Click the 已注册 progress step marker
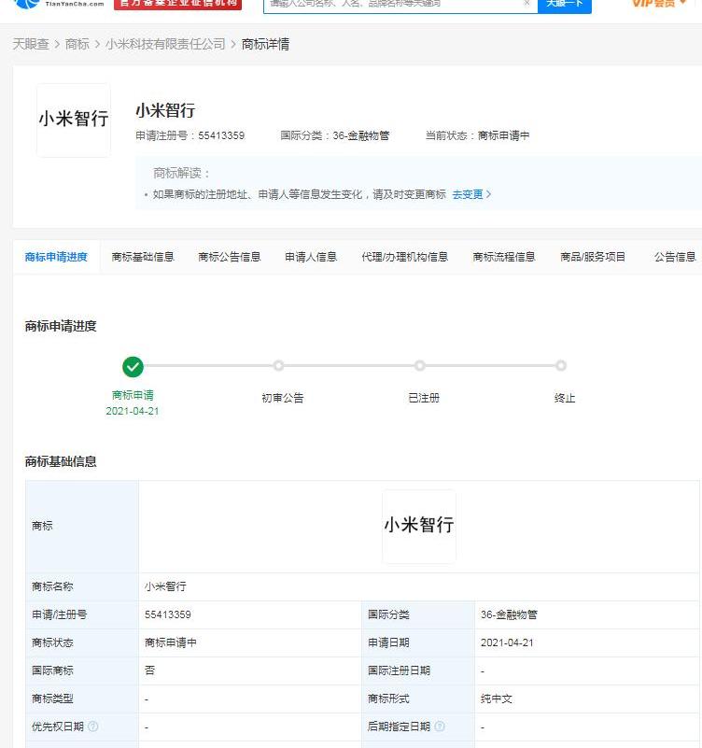 (x=420, y=366)
